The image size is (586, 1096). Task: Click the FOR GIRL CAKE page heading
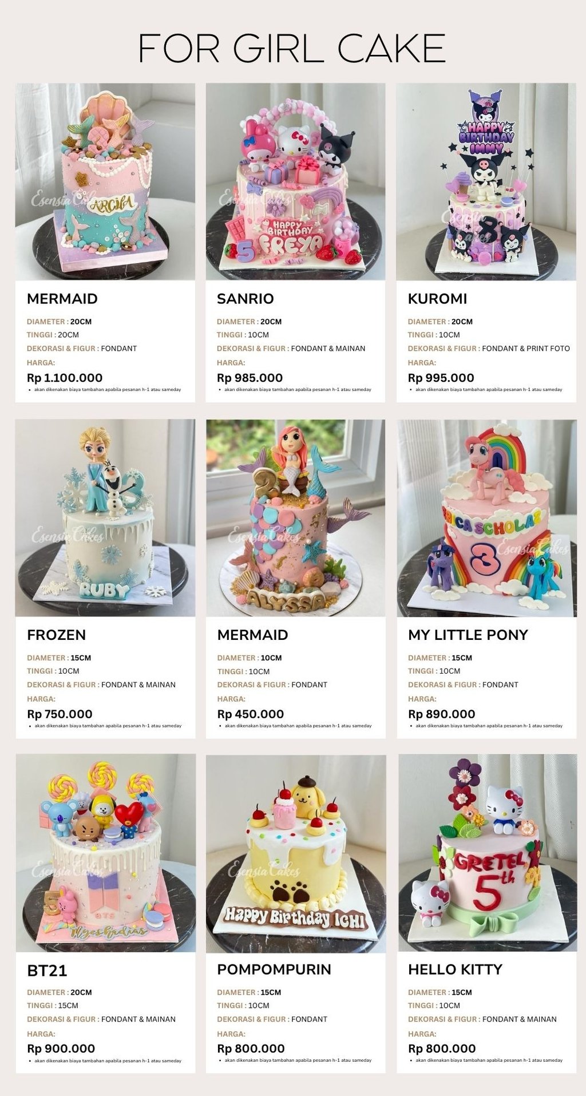click(x=292, y=48)
